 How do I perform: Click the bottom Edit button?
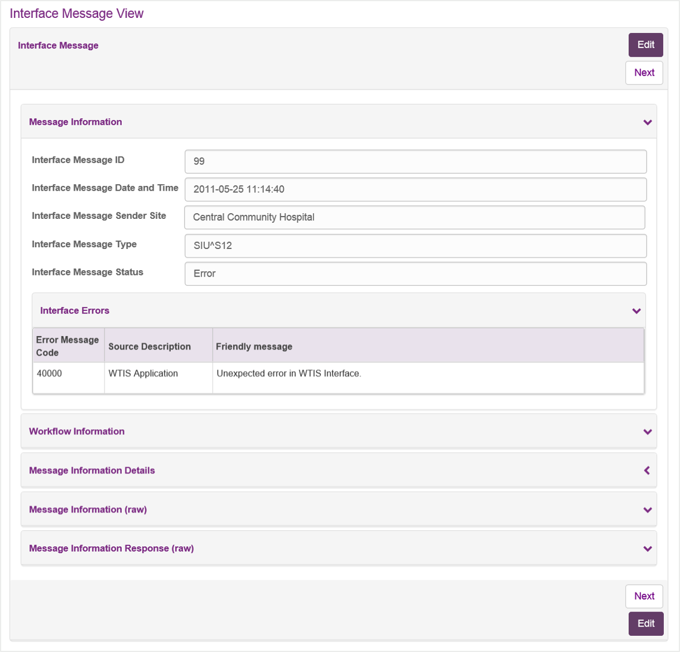click(646, 623)
